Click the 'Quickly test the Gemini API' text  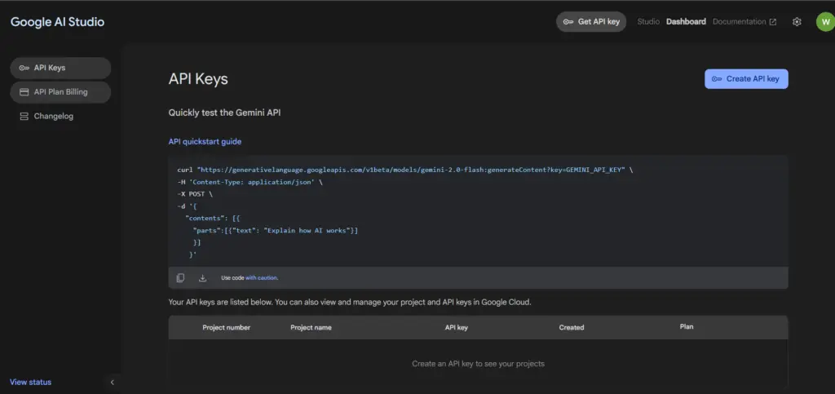pyautogui.click(x=225, y=113)
